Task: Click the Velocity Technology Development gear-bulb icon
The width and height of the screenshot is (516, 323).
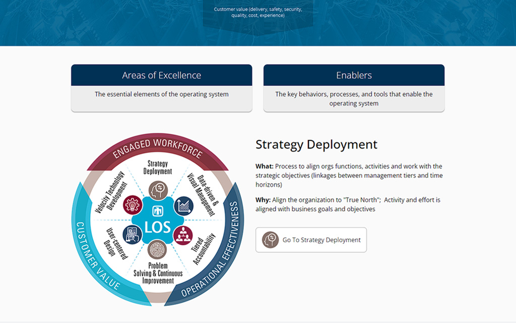Action: pos(133,205)
